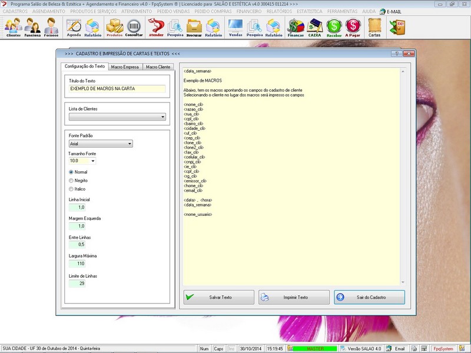Open the Pesquisa icon next to Atender
471x353 pixels.
175,27
